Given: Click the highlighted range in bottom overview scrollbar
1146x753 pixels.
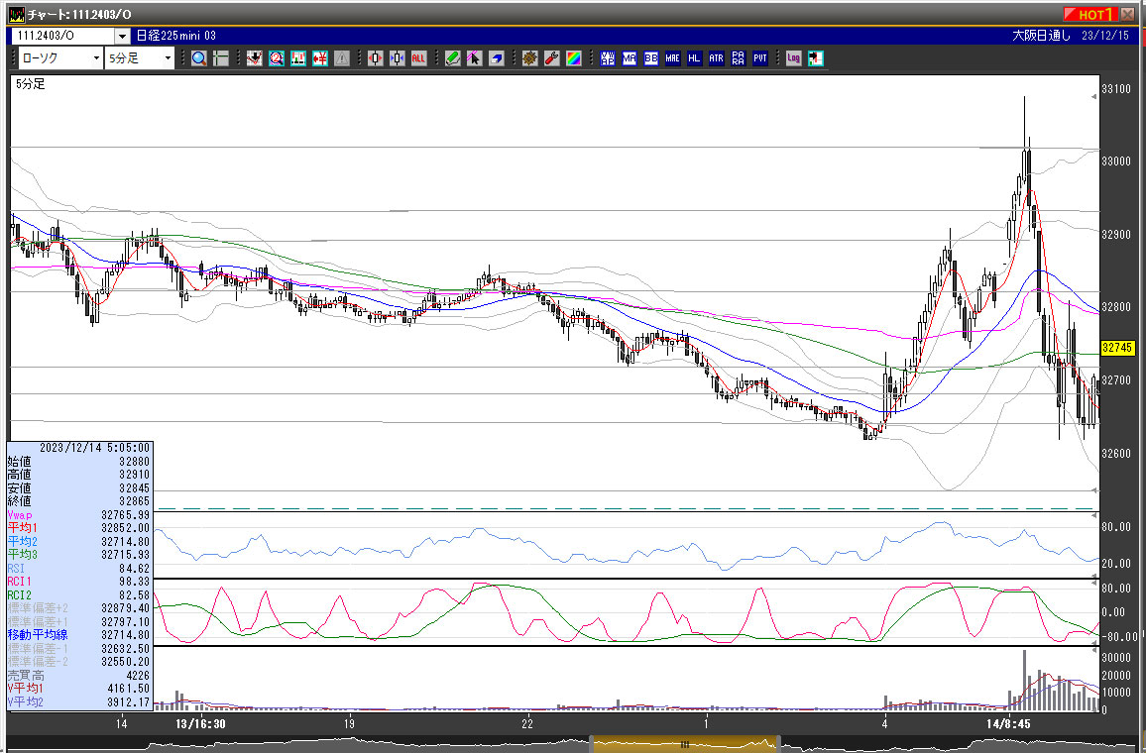Looking at the screenshot, I should pyautogui.click(x=685, y=744).
